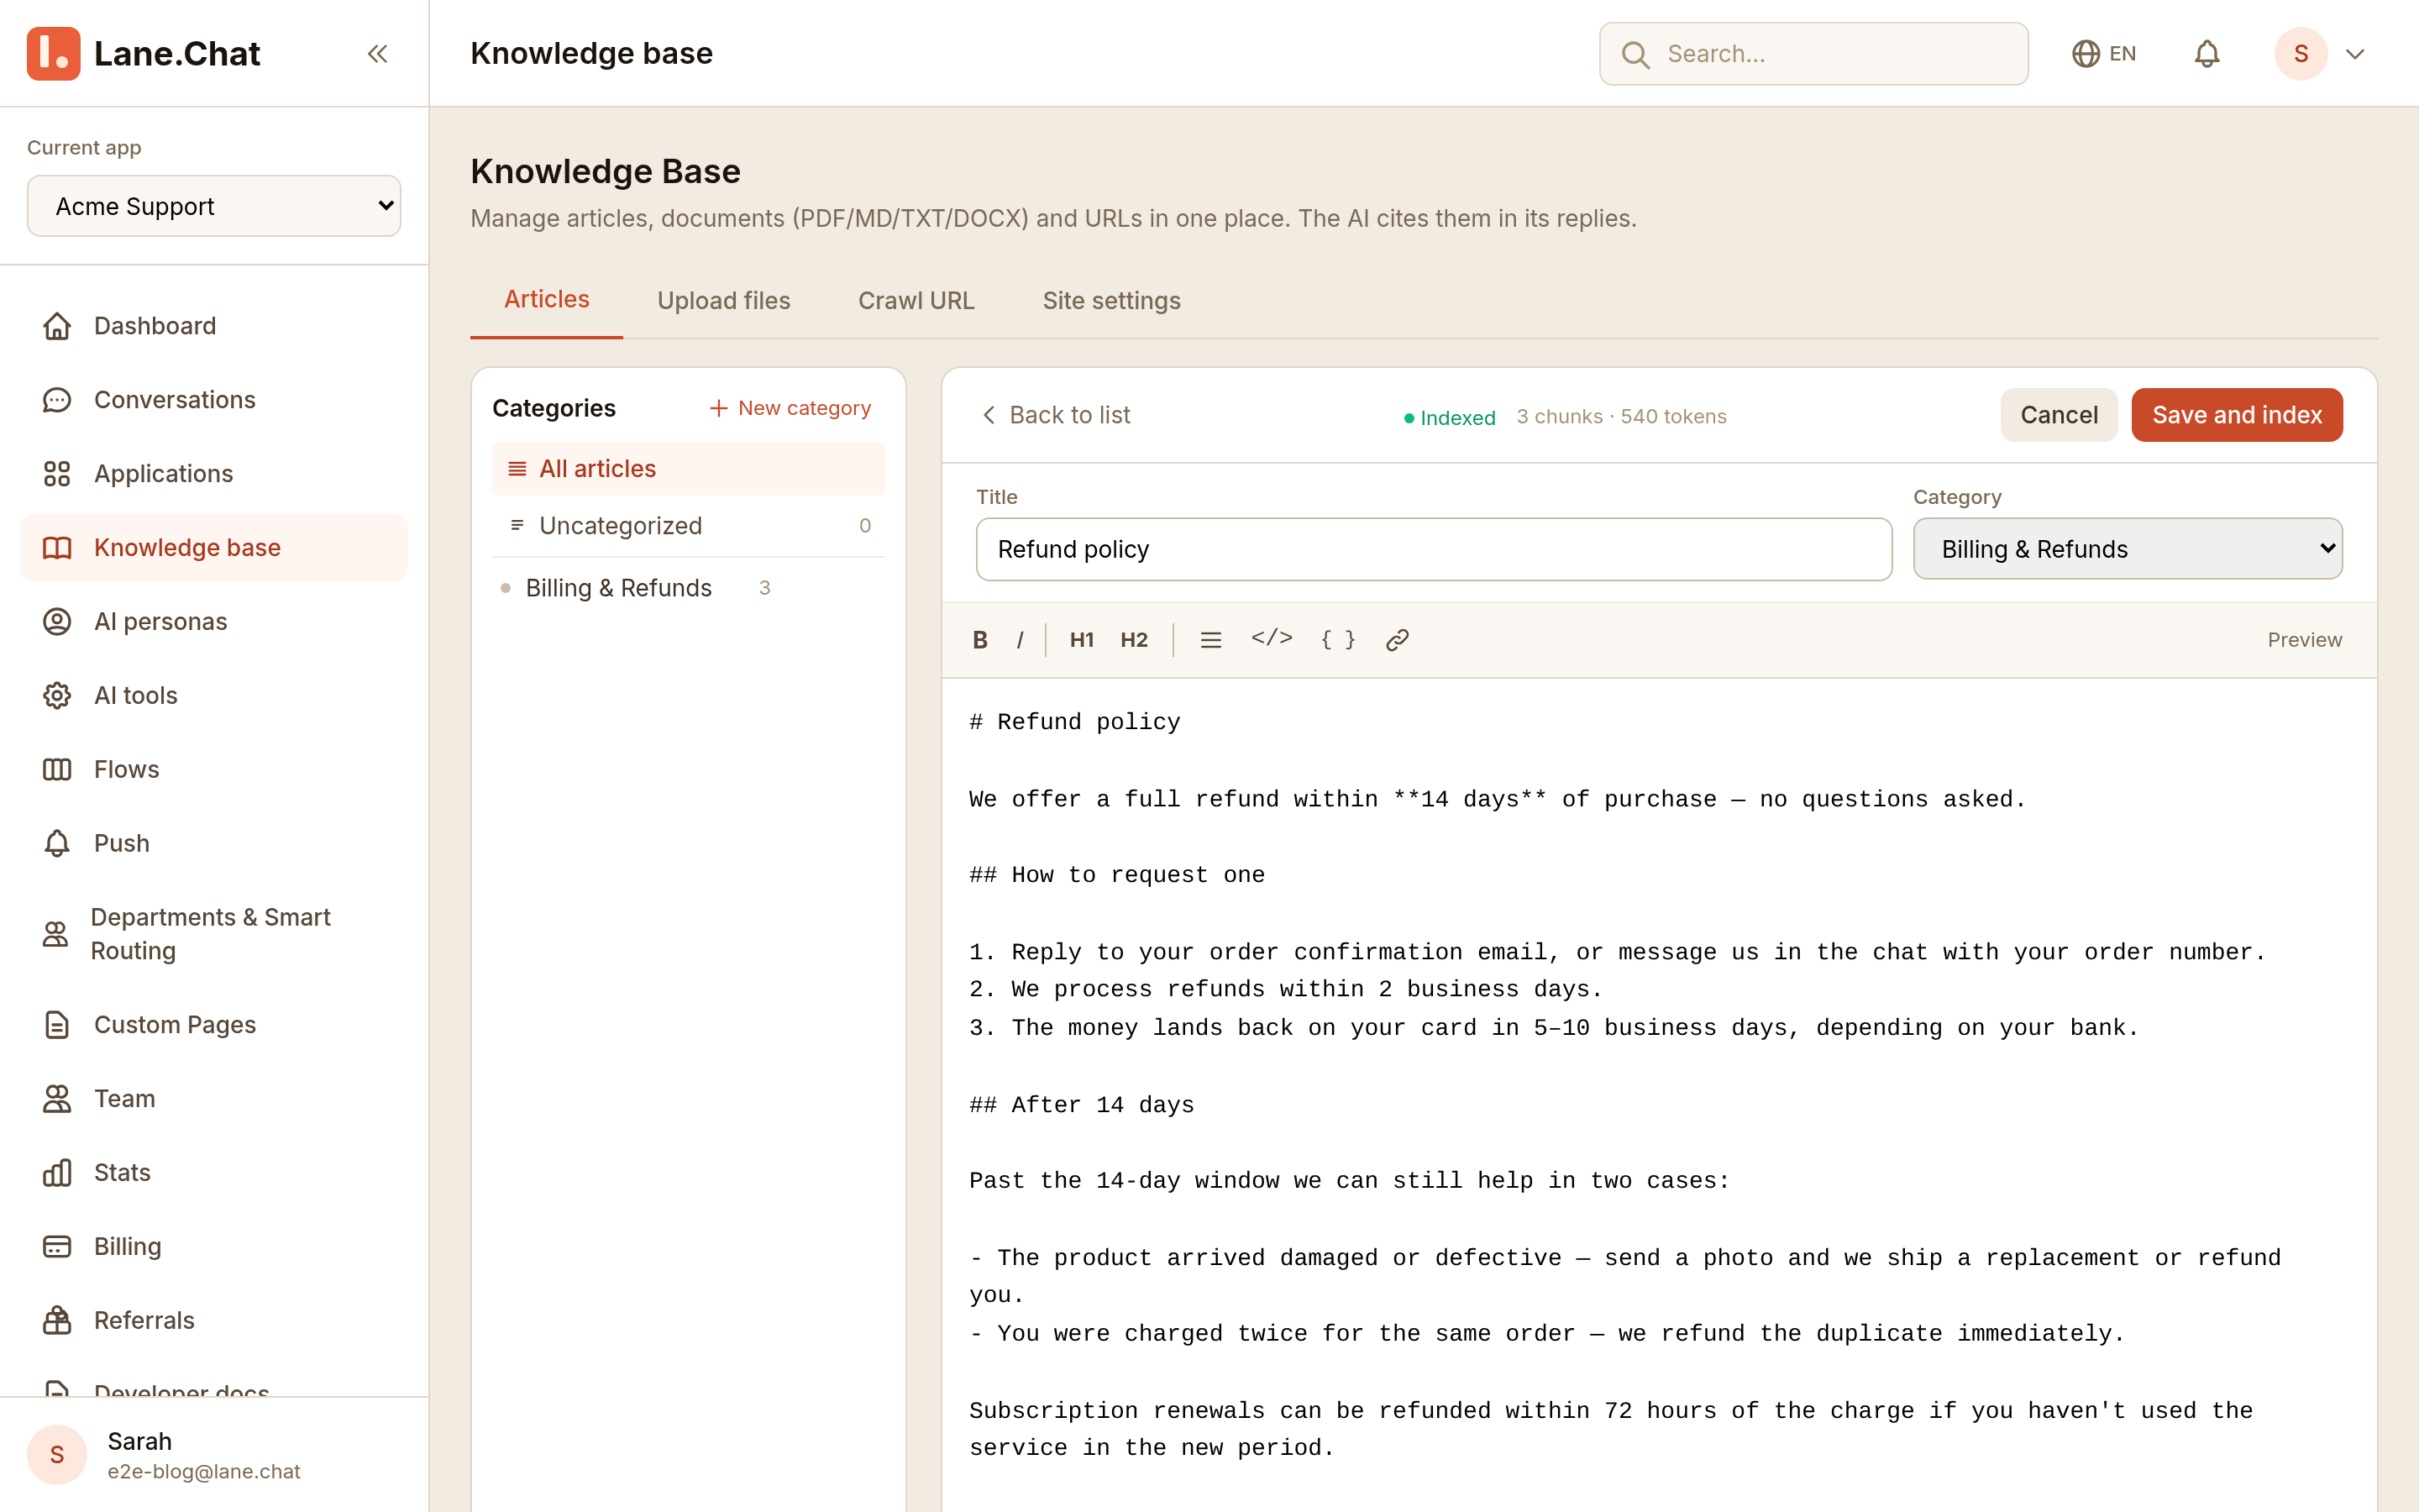Click the Lane.Chat logo icon
2419x1512 pixels.
pyautogui.click(x=54, y=54)
